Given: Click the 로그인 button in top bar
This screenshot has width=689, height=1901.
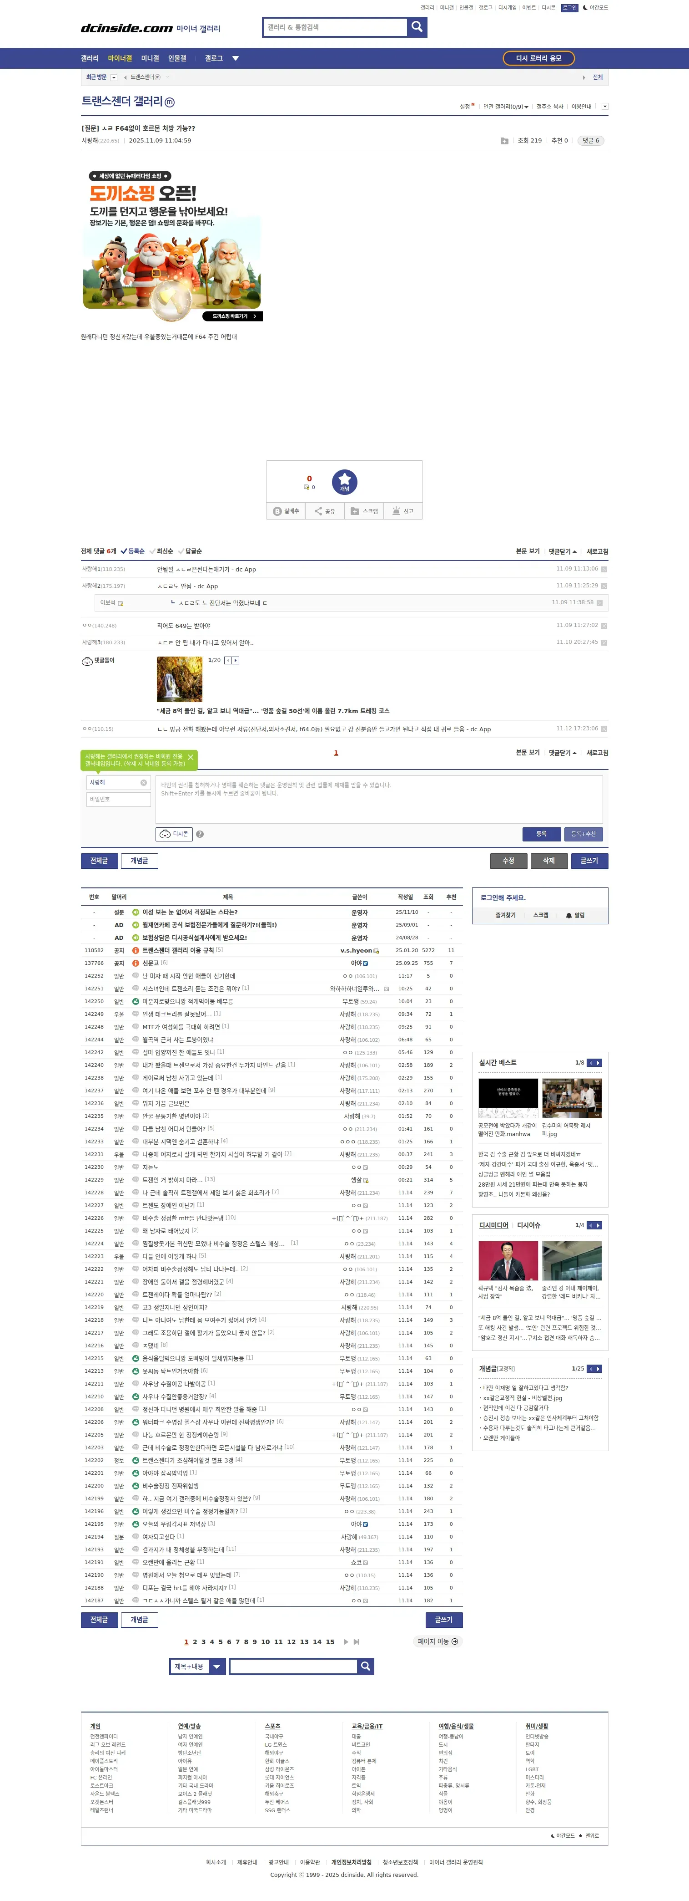Looking at the screenshot, I should coord(570,7).
